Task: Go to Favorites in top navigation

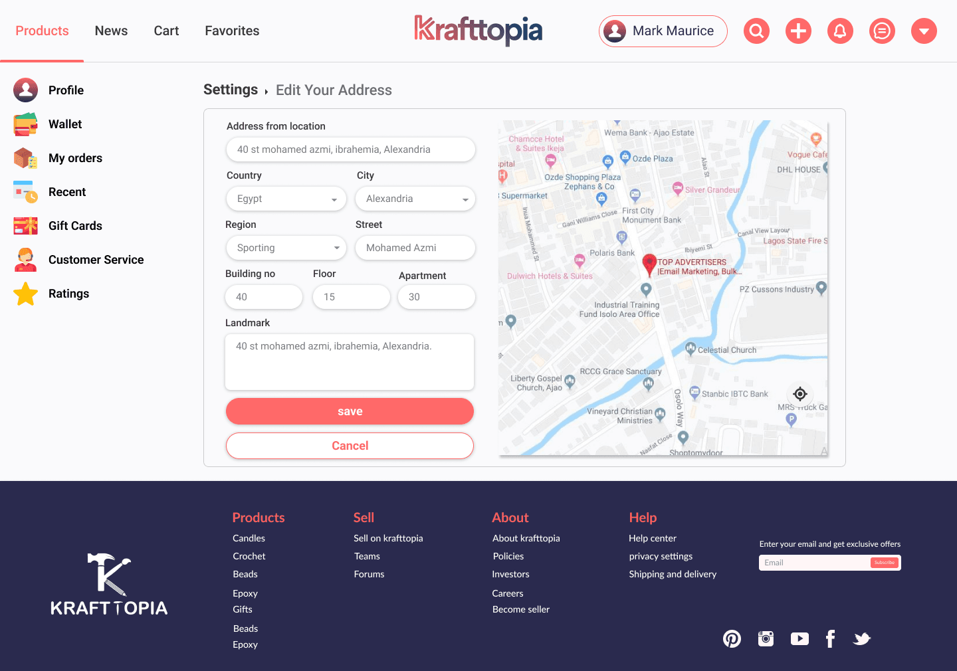Action: (x=232, y=31)
